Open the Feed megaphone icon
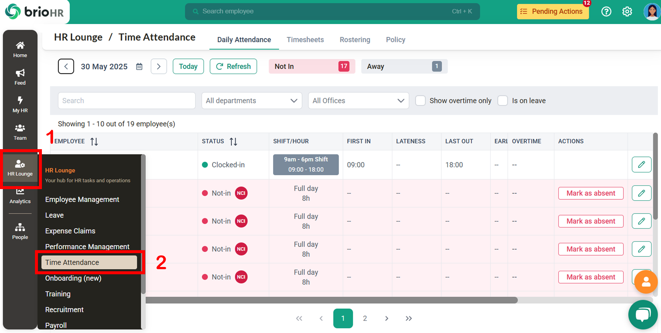 [20, 77]
